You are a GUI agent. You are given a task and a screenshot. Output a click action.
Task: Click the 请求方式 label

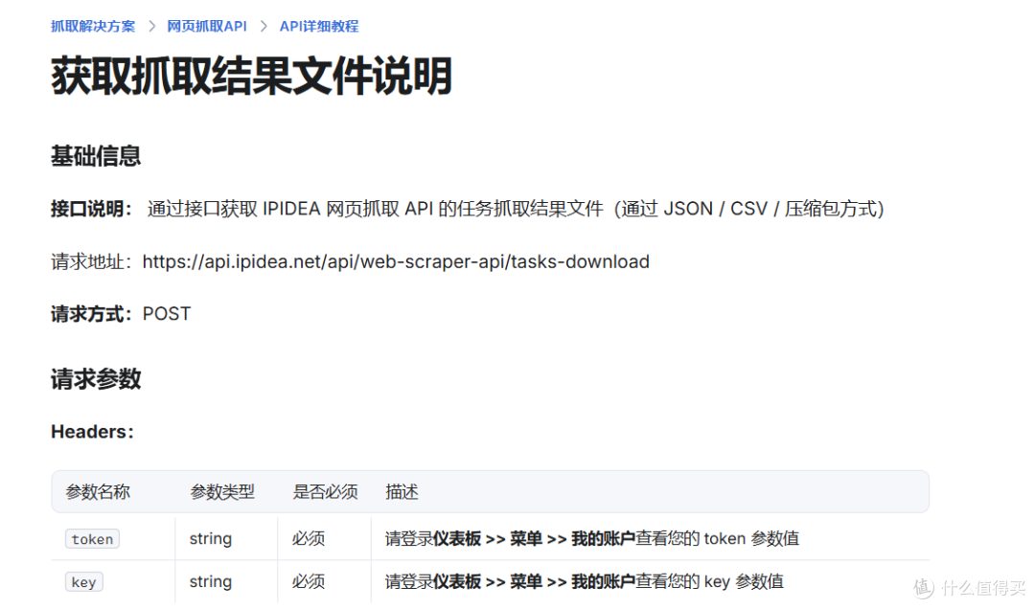click(91, 314)
